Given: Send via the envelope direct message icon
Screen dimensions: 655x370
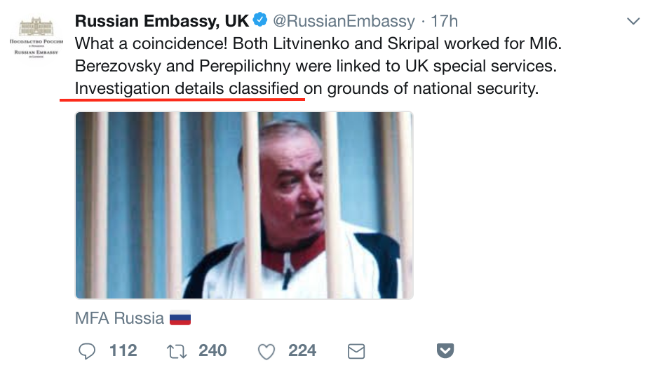Looking at the screenshot, I should 356,350.
